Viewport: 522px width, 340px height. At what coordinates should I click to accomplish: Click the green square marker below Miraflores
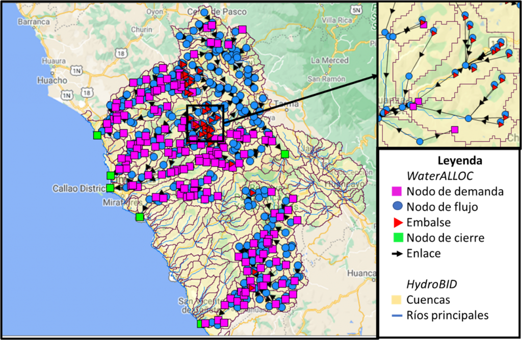click(x=140, y=217)
